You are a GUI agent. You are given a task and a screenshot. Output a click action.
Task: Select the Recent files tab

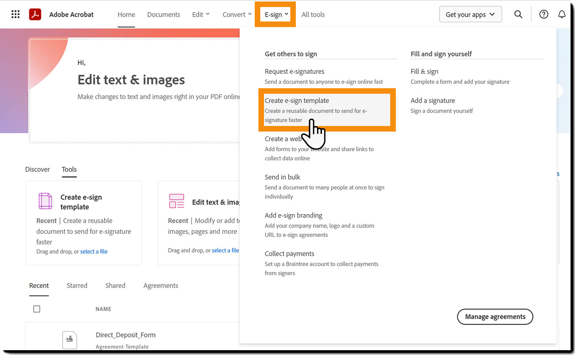point(39,286)
